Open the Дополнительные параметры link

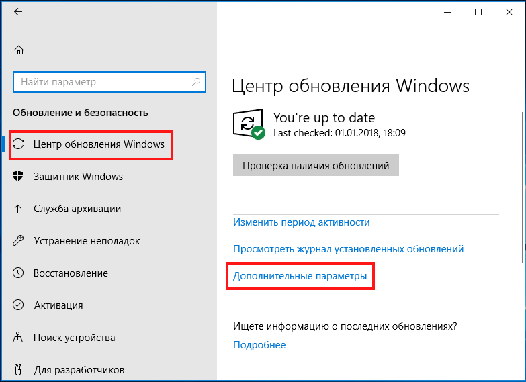pyautogui.click(x=300, y=276)
